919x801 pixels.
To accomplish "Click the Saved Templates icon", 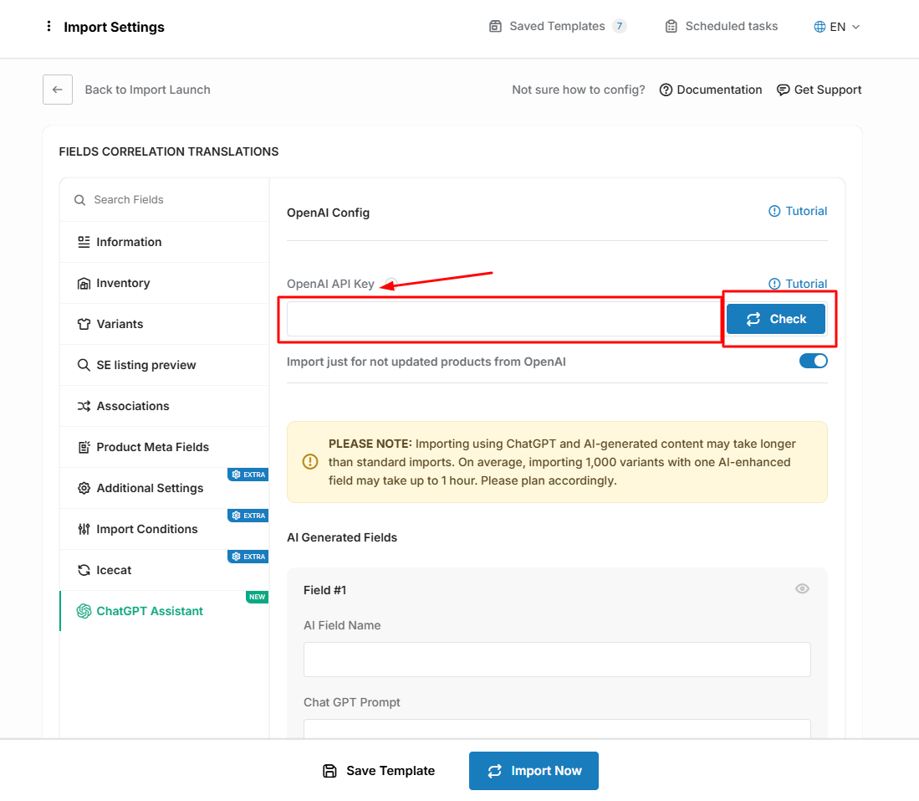I will tap(495, 27).
